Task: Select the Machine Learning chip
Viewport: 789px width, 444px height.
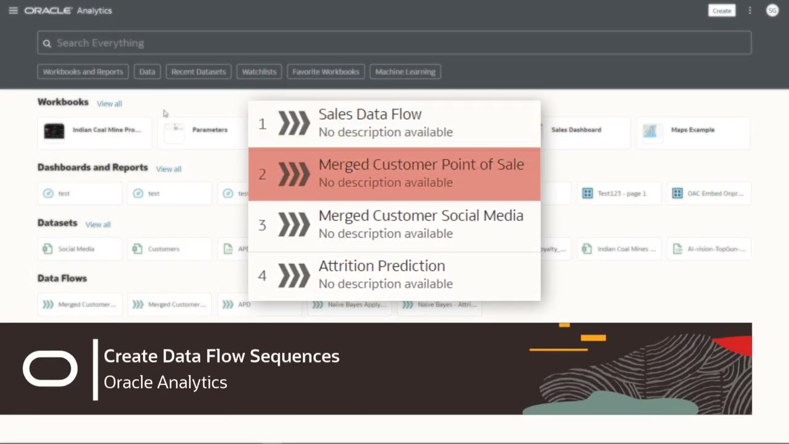Action: click(405, 72)
